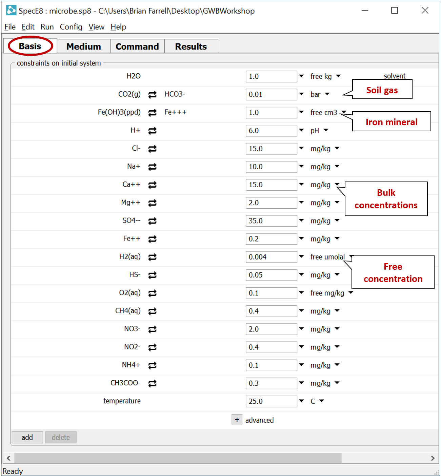Click the swap icon beside Cl-
Viewport: 441px width, 476px height.
153,149
